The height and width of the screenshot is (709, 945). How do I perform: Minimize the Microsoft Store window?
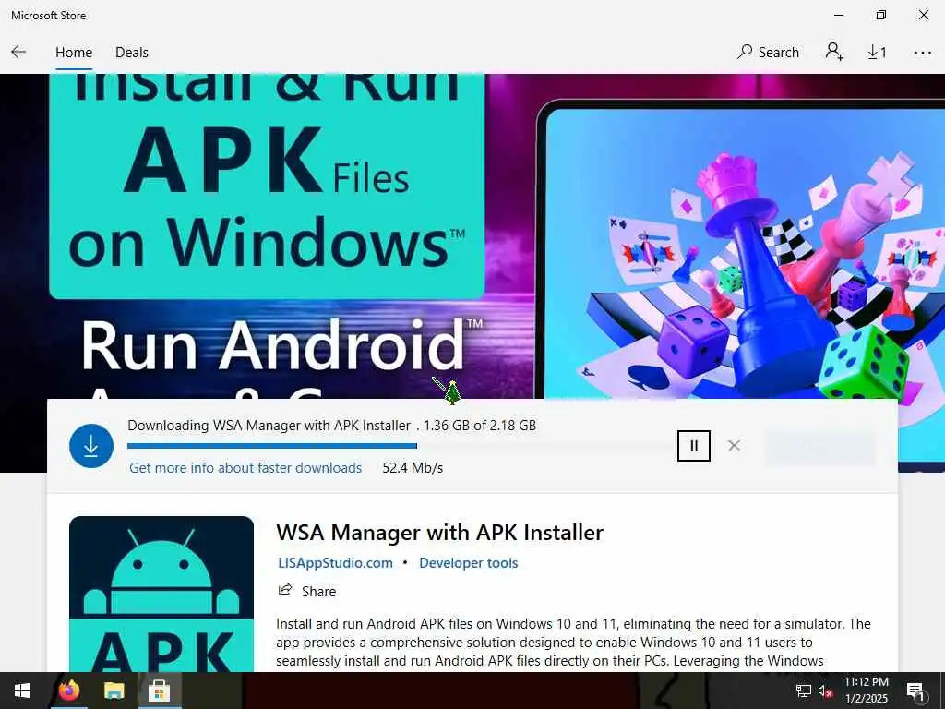pos(839,15)
